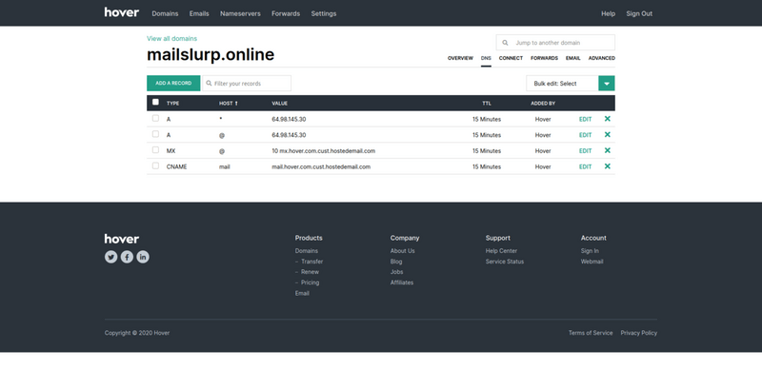Focus the Jump to another domain search
This screenshot has height=388, width=762.
[555, 43]
